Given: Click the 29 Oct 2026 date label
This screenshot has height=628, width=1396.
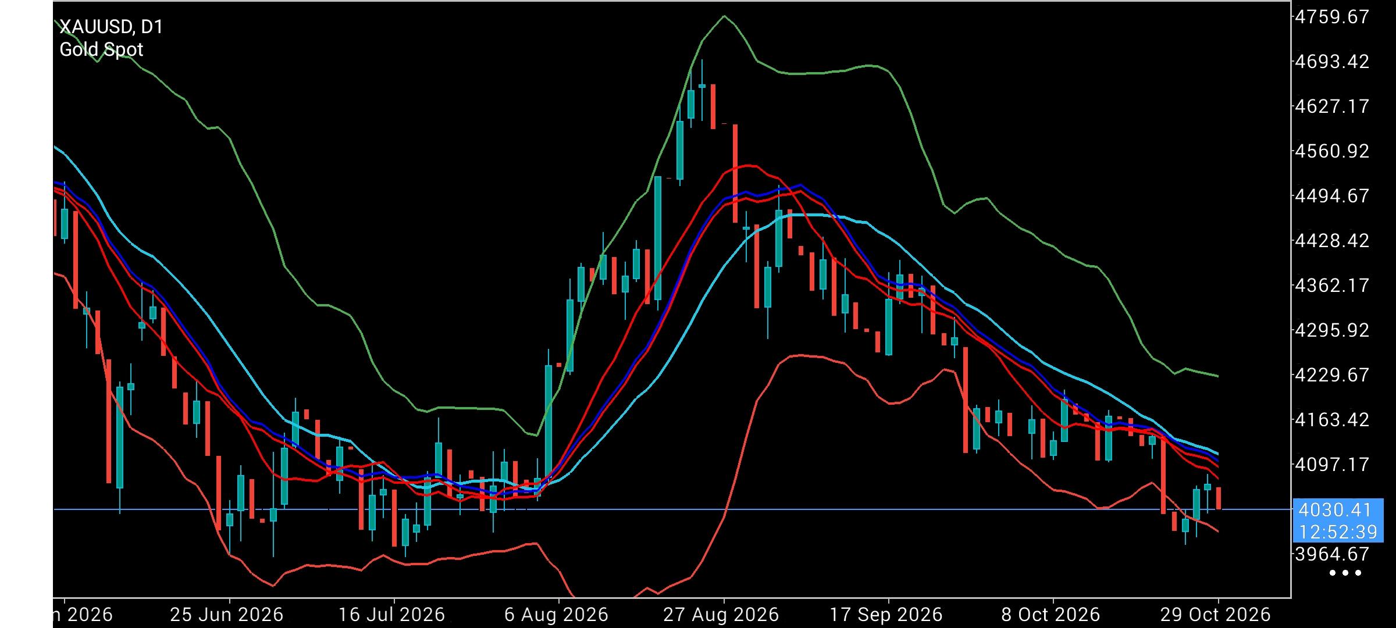Looking at the screenshot, I should click(1215, 615).
